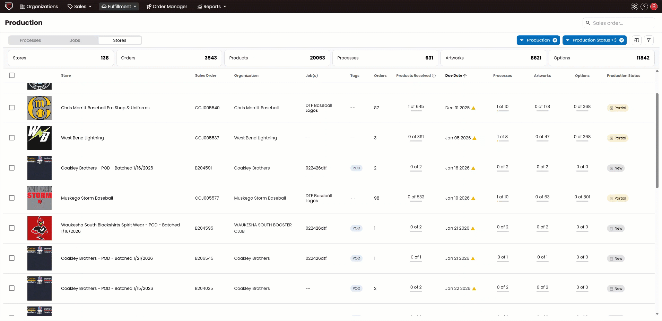Check the checkbox for Muskego Storm Baseball
Image resolution: width=662 pixels, height=321 pixels.
pos(12,198)
